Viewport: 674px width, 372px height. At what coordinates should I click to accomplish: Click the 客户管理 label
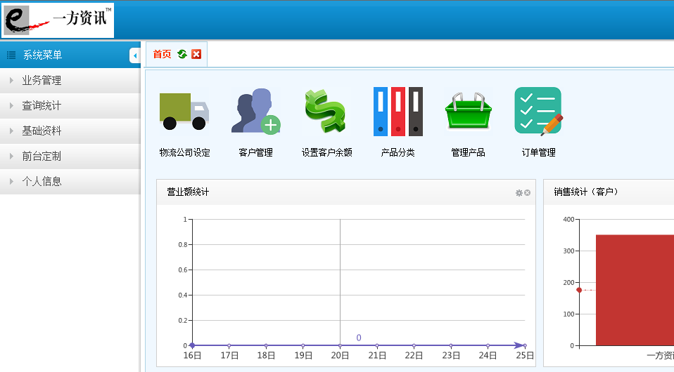(256, 152)
